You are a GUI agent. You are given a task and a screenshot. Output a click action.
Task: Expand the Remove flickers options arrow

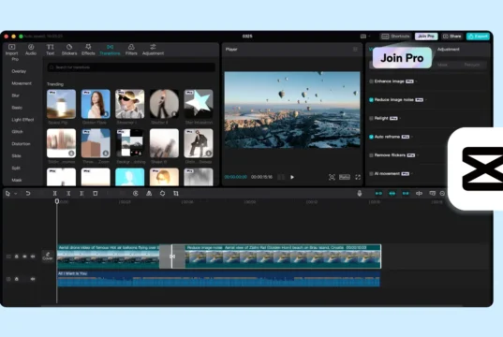(418, 155)
